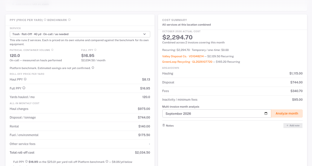The width and height of the screenshot is (312, 166).
Task: Click info icon next to BENCHMARK heading
Action: pyautogui.click(x=69, y=20)
